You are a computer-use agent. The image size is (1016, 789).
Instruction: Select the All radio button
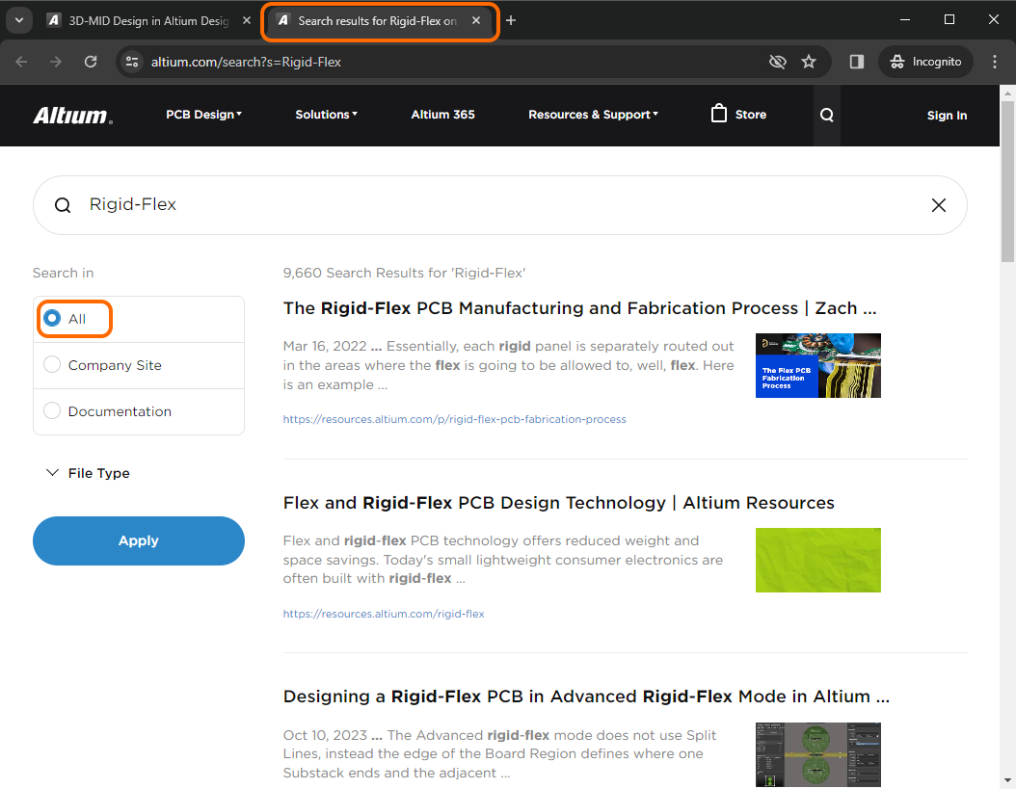click(x=52, y=318)
